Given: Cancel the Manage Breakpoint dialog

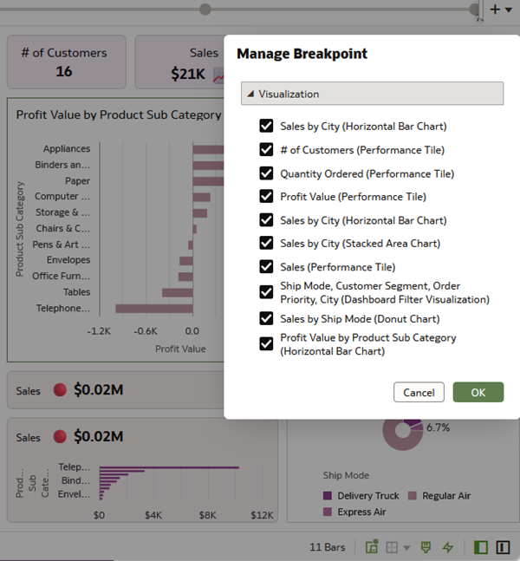Looking at the screenshot, I should [x=419, y=392].
